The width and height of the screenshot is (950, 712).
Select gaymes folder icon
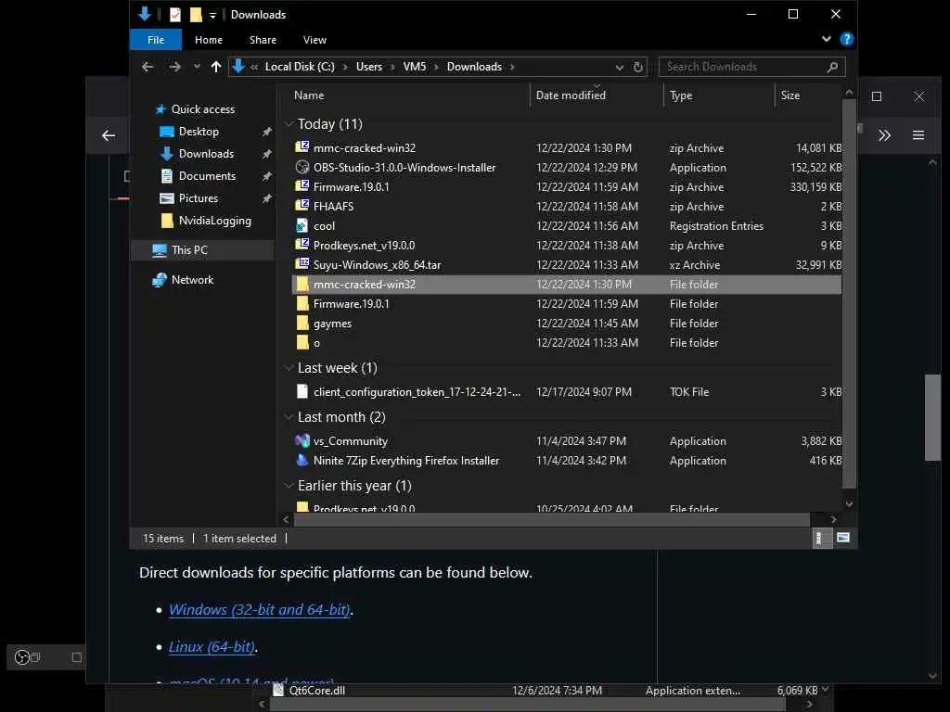click(302, 323)
